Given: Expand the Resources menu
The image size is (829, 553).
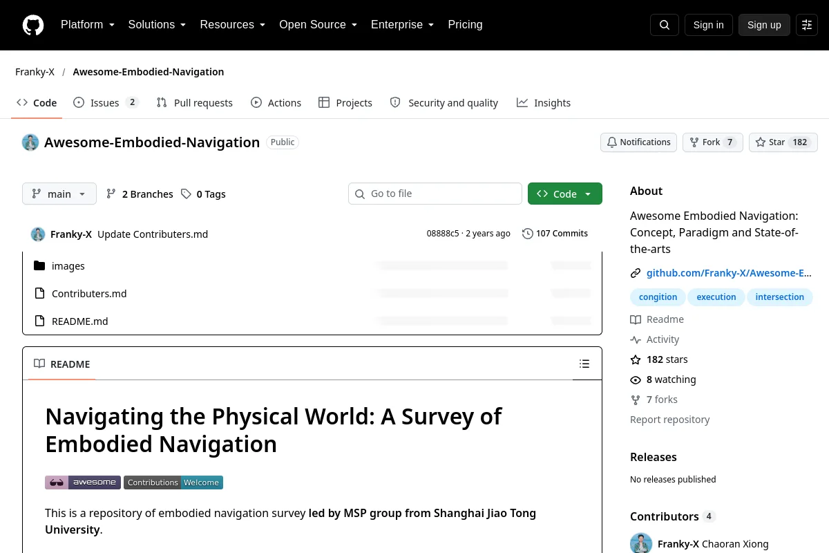Looking at the screenshot, I should point(232,25).
